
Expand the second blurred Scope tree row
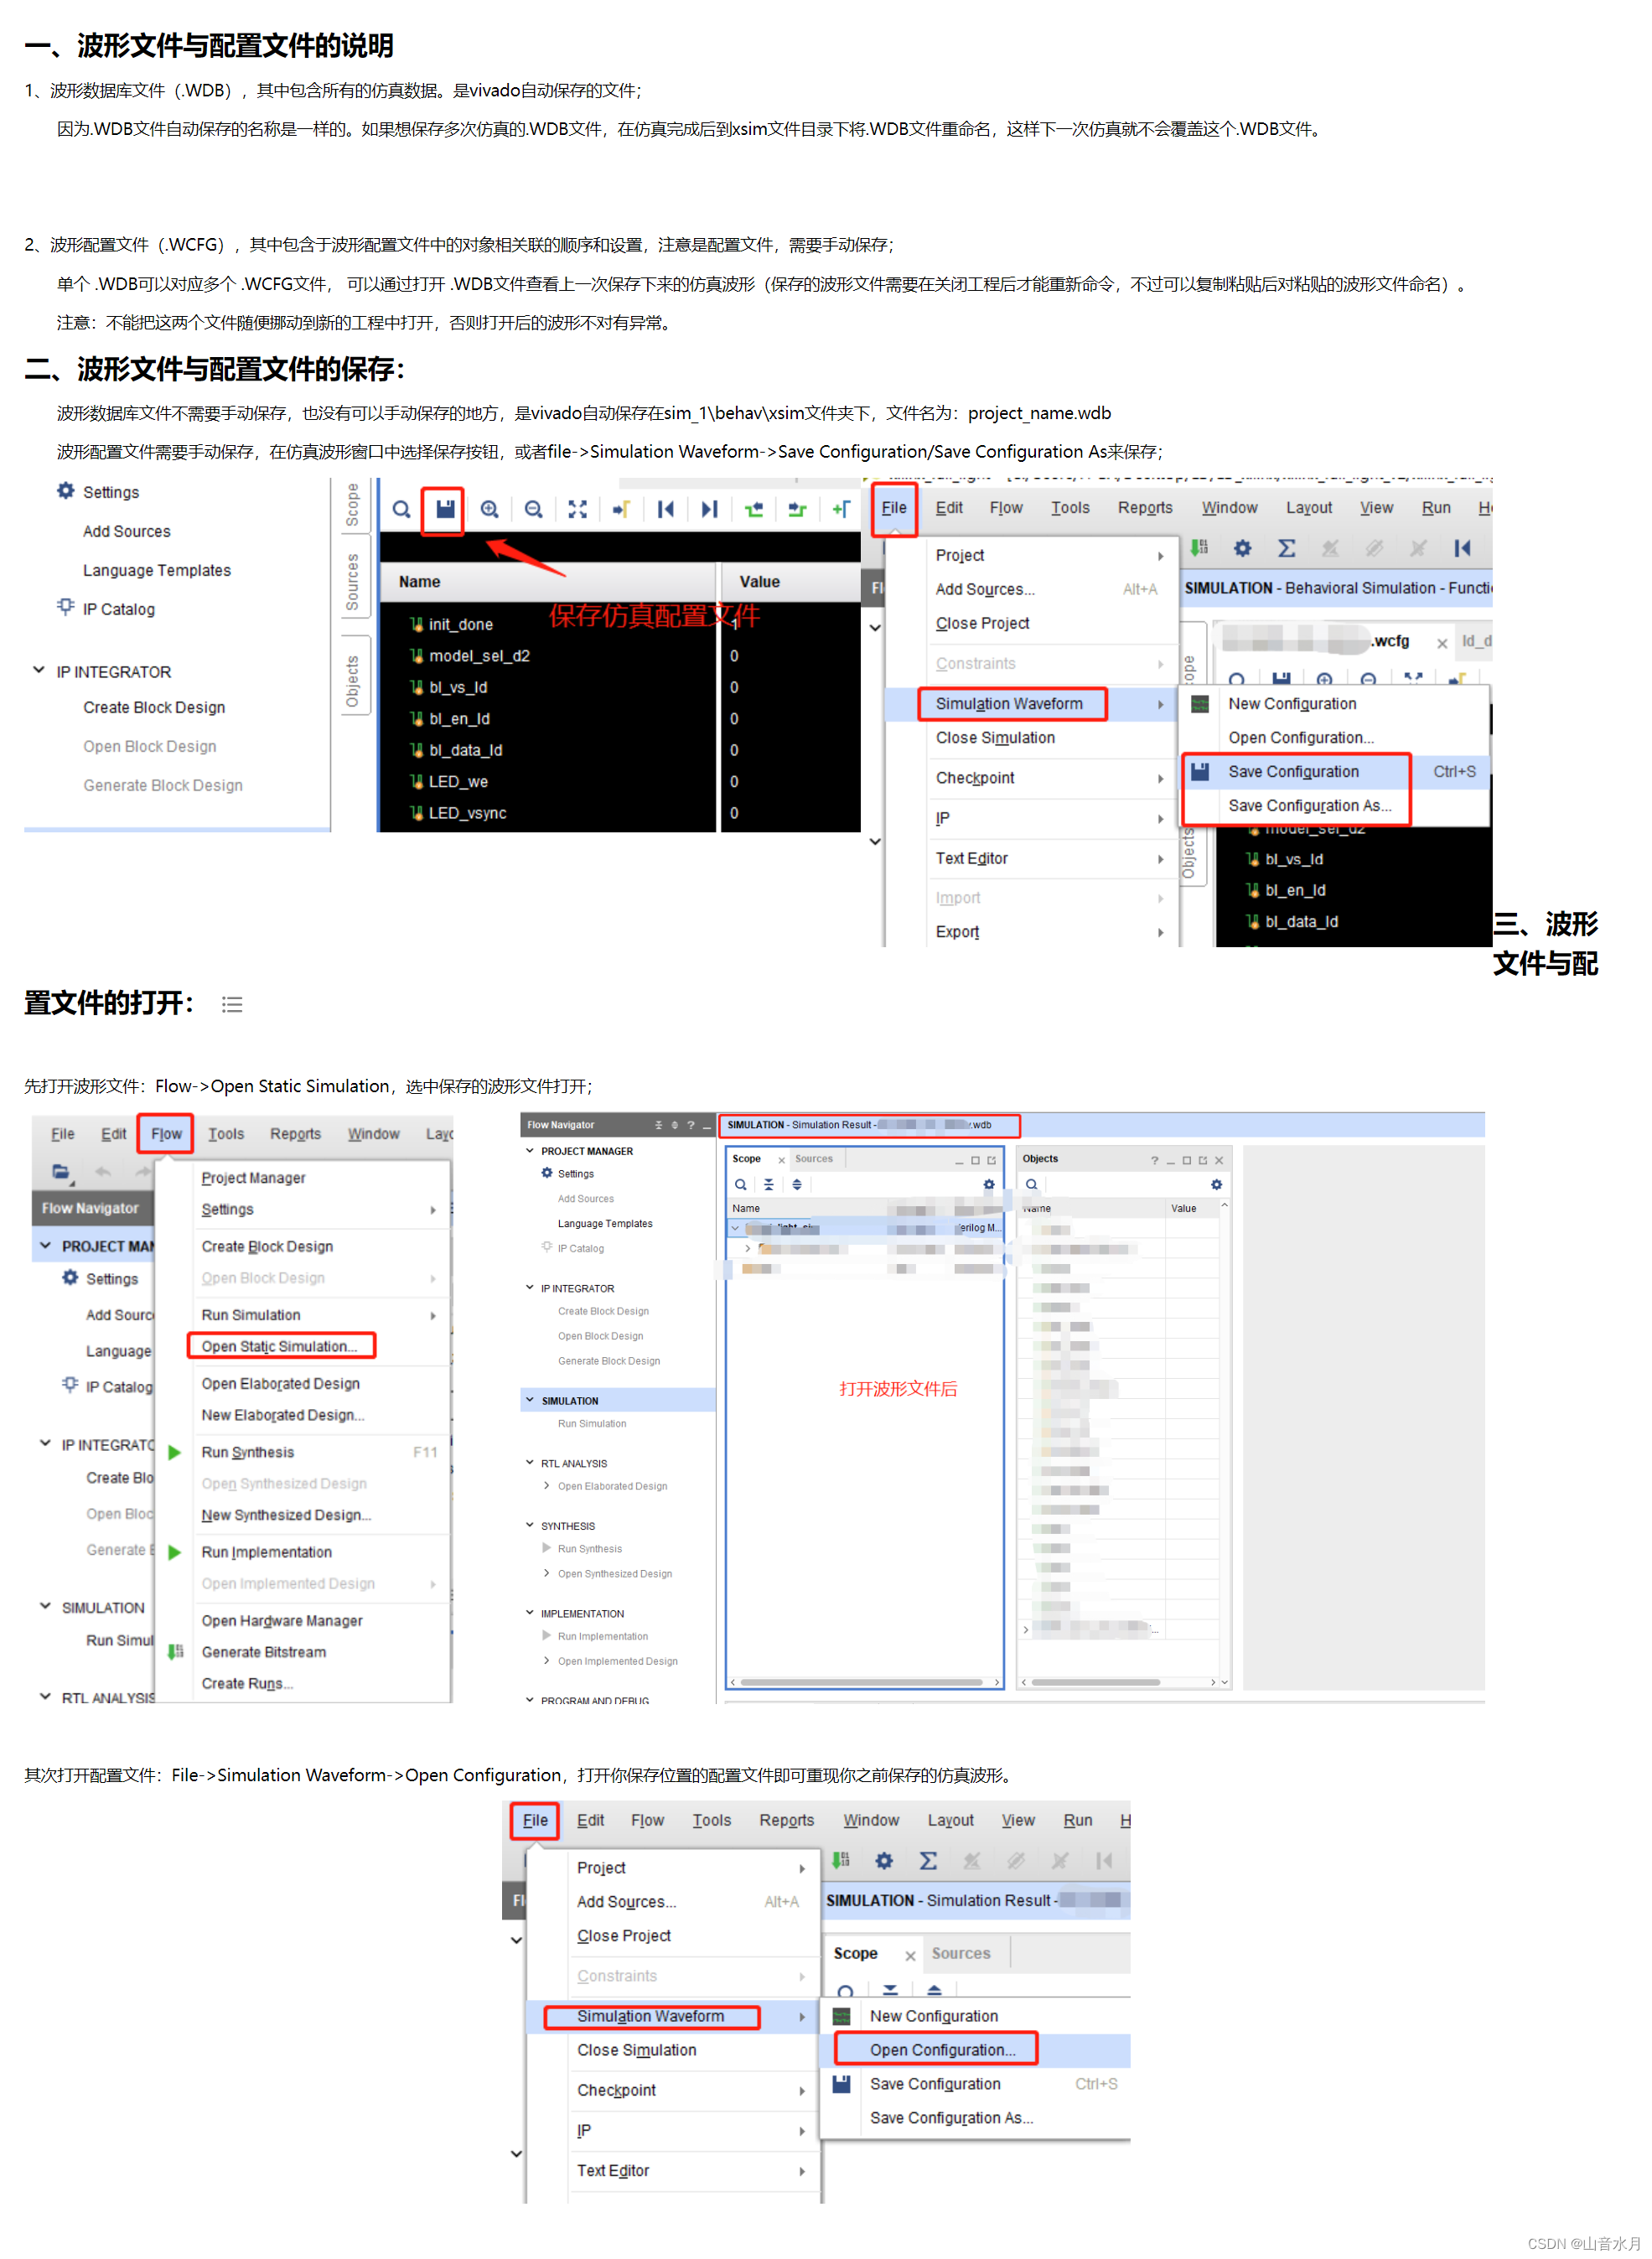[x=747, y=1248]
